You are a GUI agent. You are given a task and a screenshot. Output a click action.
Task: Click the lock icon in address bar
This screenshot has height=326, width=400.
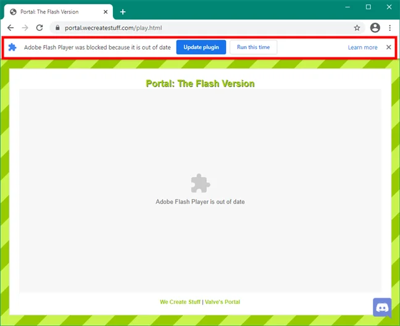click(x=57, y=28)
